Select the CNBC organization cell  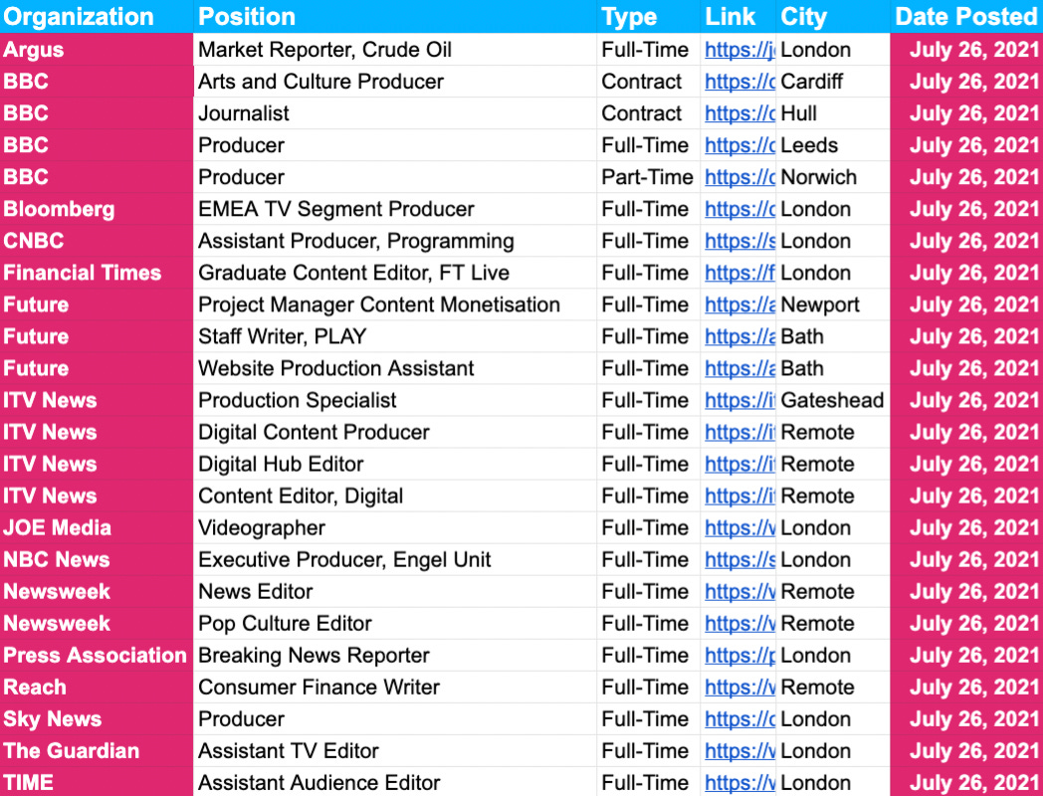click(97, 242)
